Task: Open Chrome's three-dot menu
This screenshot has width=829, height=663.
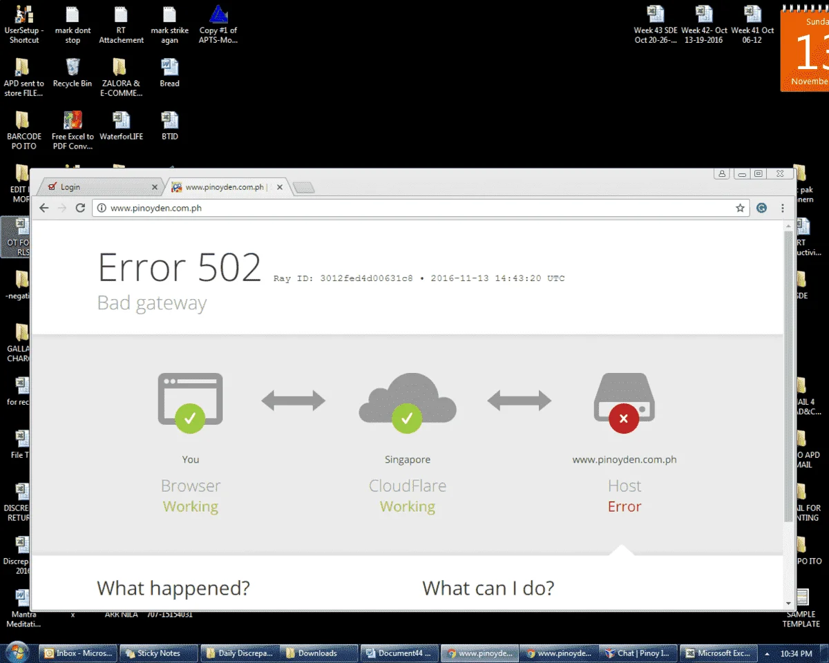Action: click(783, 208)
